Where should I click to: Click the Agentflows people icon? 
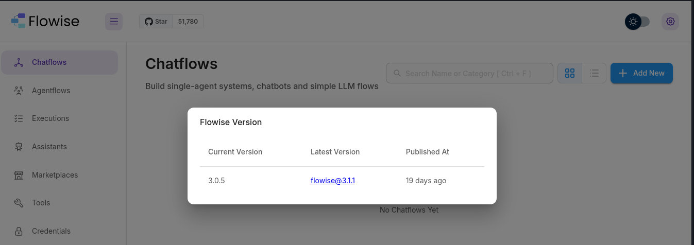[x=19, y=91]
